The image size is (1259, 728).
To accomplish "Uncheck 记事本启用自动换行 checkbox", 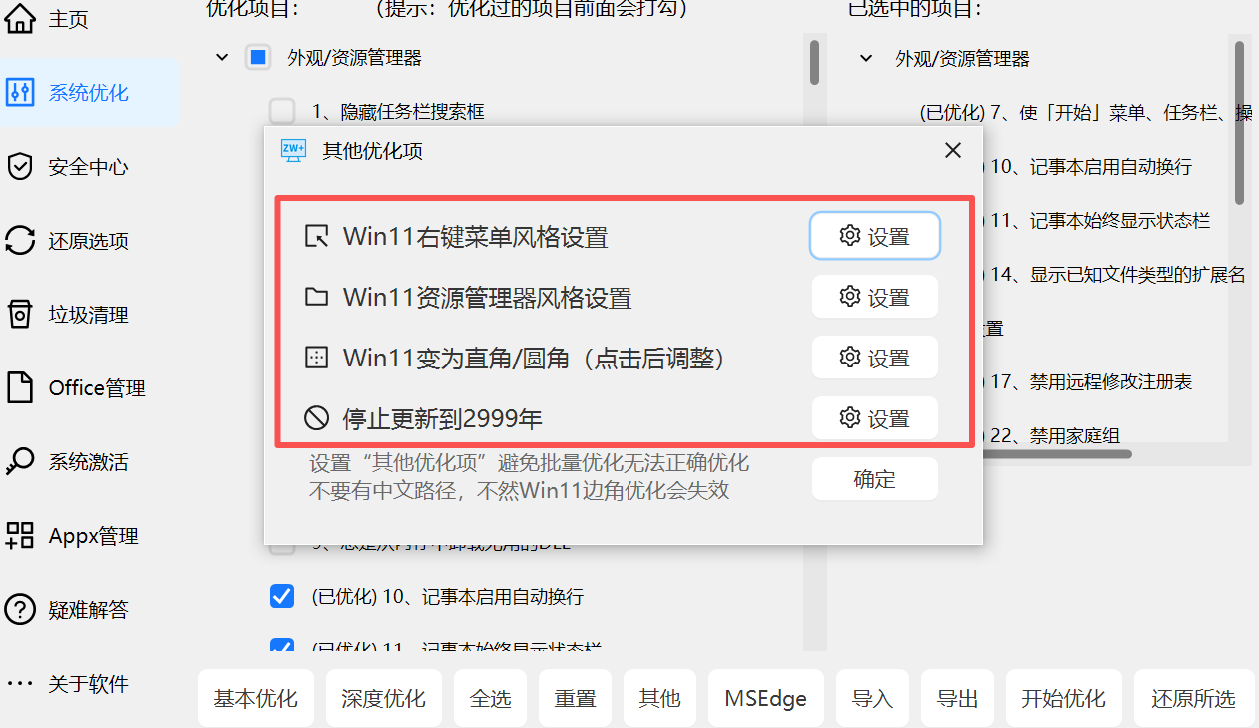I will pyautogui.click(x=282, y=597).
